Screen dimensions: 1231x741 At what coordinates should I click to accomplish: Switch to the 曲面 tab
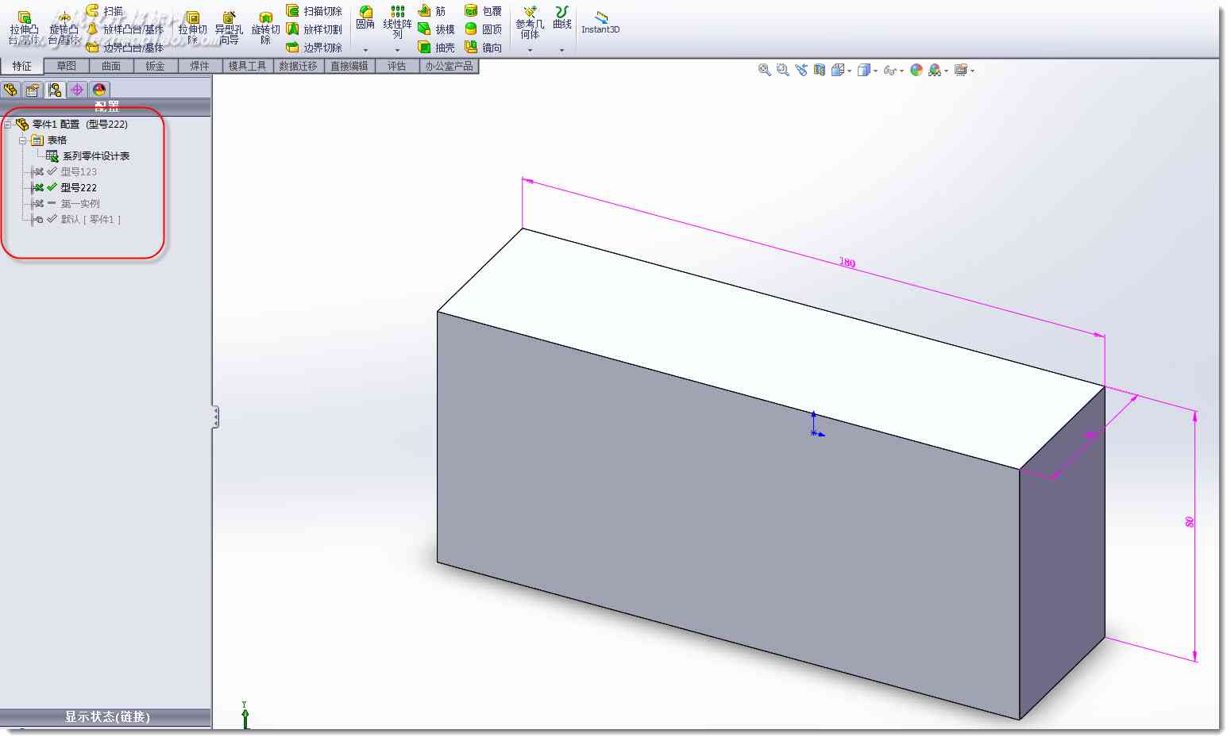tap(111, 66)
